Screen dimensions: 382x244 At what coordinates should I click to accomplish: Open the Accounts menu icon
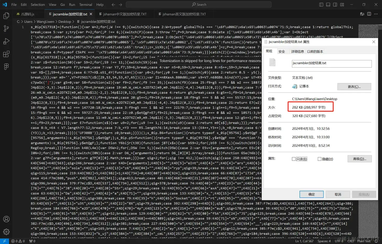tap(6, 219)
